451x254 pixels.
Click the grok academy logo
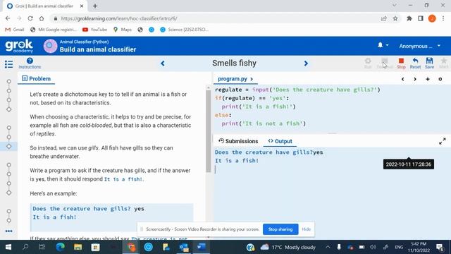pyautogui.click(x=19, y=46)
